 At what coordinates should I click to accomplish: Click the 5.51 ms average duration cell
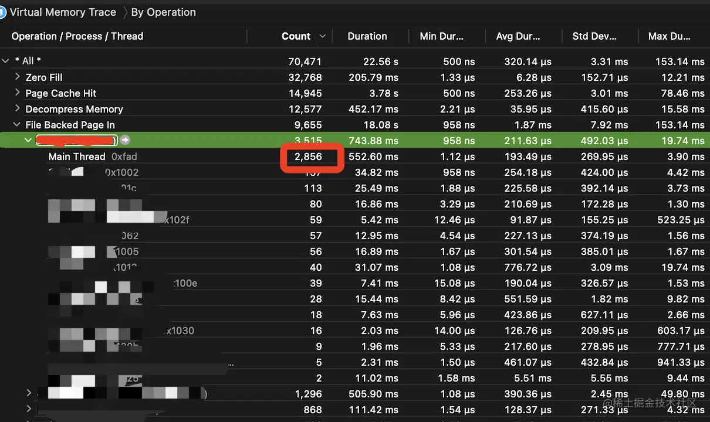[x=533, y=378]
